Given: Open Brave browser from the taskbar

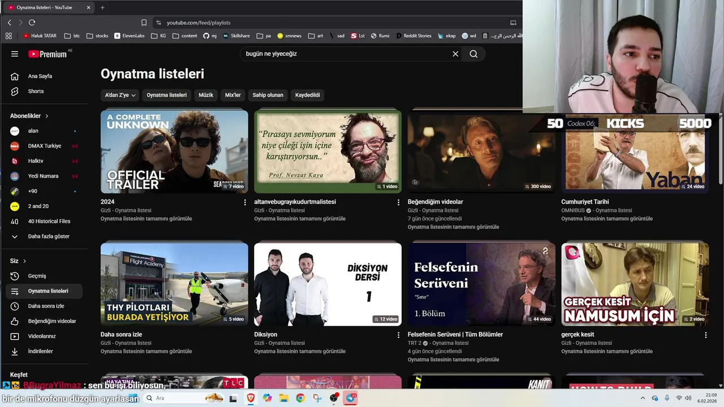Looking at the screenshot, I should 251,398.
